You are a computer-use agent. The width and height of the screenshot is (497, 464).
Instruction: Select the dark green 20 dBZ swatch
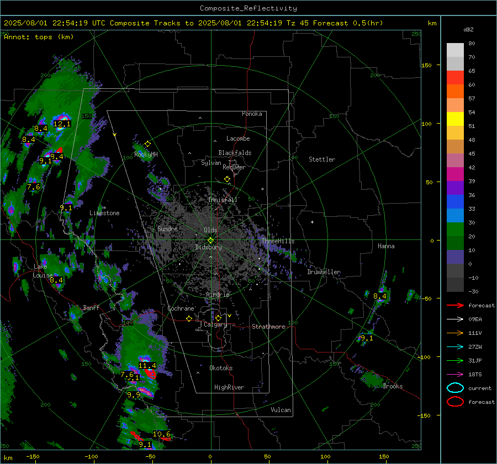(455, 243)
